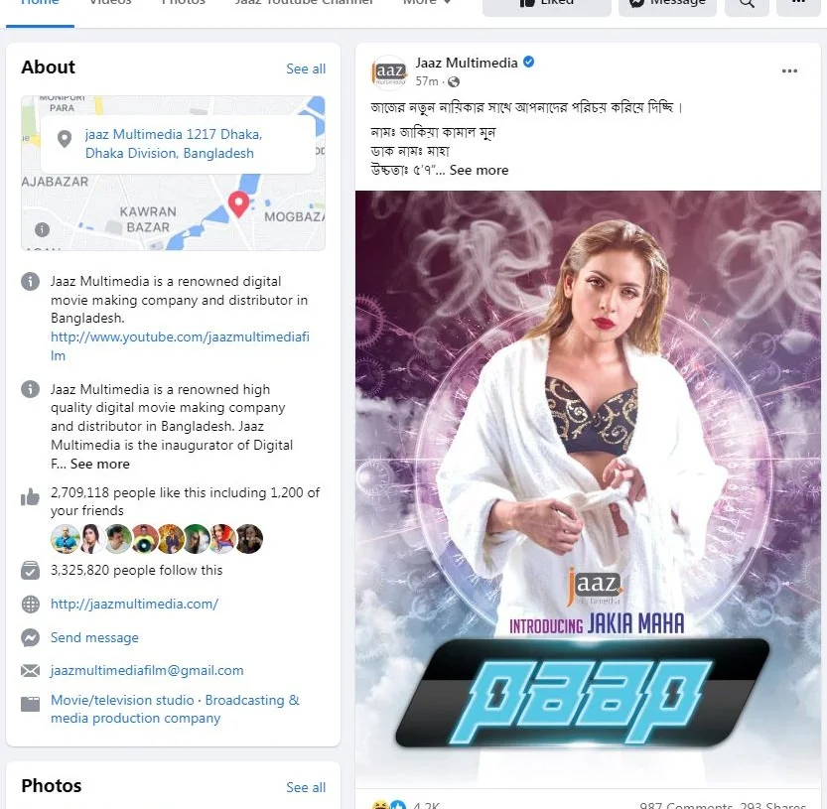Click the first friend avatar in likes
Image resolution: width=827 pixels, height=809 pixels.
[x=65, y=539]
